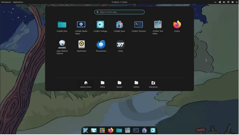Image resolution: width=239 pixels, height=135 pixels.
Task: Click Add group in the library
Action: (153, 85)
